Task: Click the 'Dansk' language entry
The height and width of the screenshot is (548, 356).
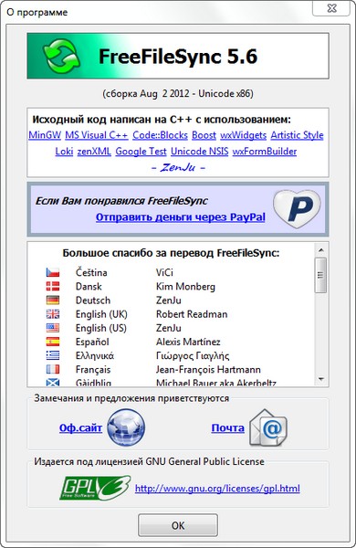Action: coord(89,286)
